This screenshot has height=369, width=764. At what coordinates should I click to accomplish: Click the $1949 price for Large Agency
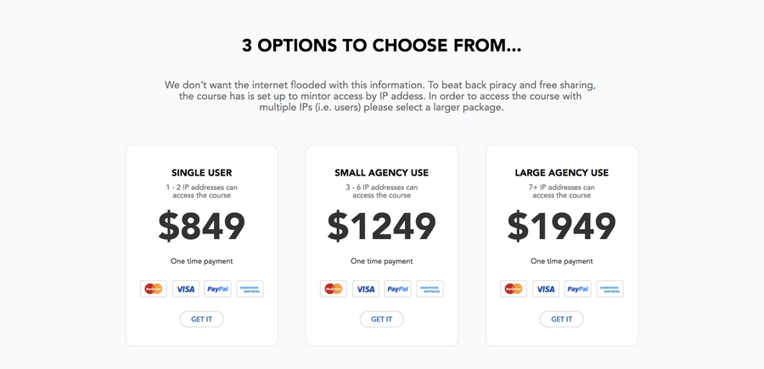coord(562,226)
